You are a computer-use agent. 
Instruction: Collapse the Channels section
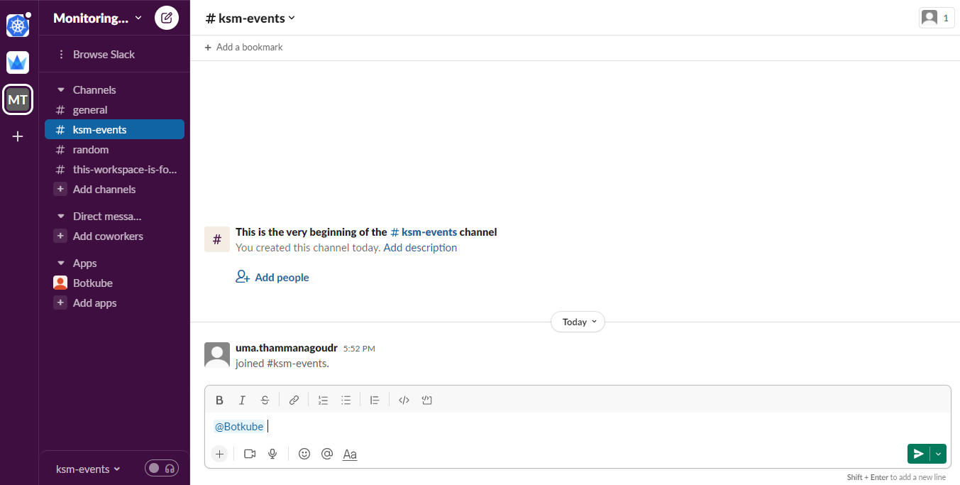click(61, 90)
